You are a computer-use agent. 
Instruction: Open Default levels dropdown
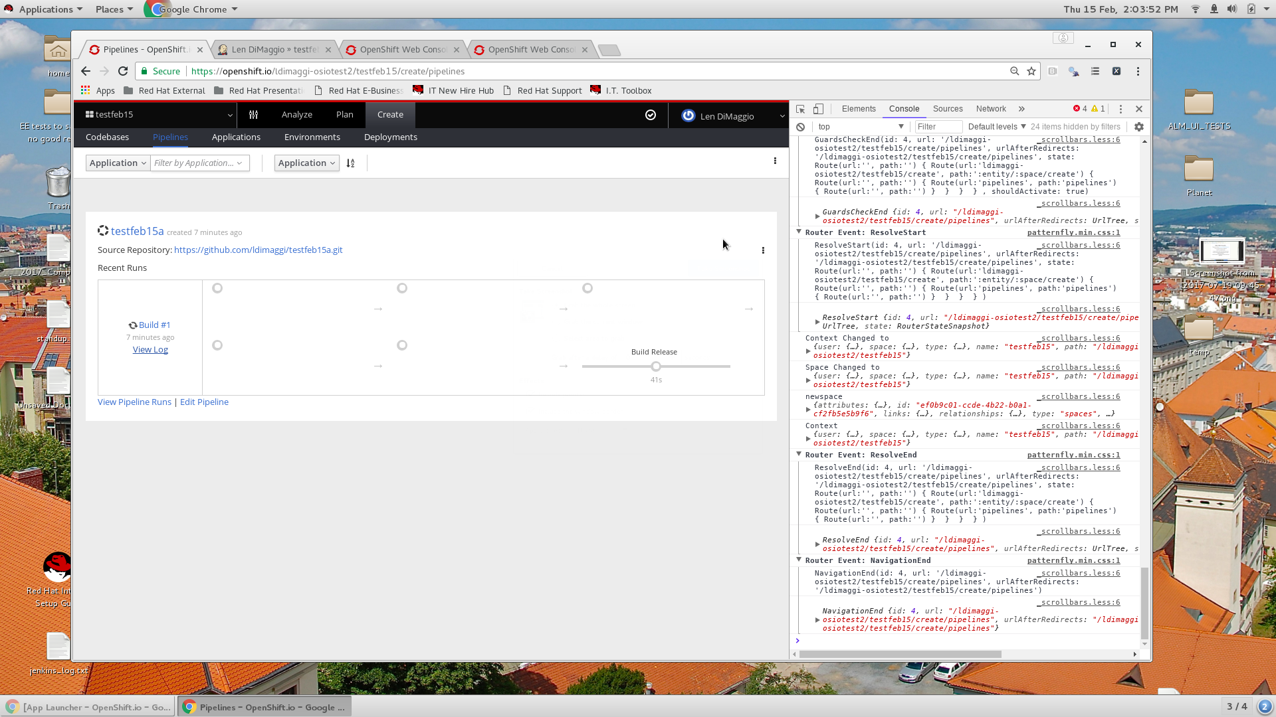[997, 127]
